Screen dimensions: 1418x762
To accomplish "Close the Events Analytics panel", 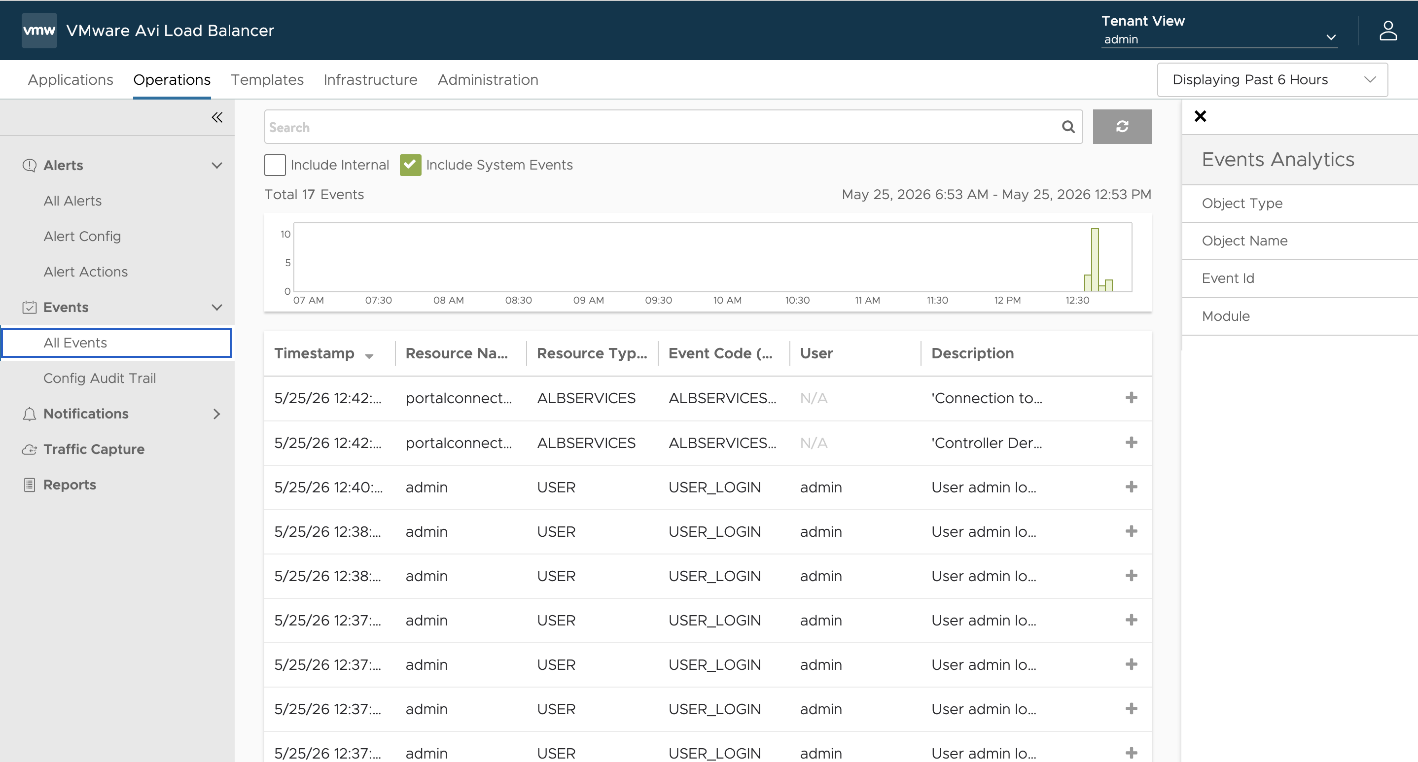I will (1200, 116).
